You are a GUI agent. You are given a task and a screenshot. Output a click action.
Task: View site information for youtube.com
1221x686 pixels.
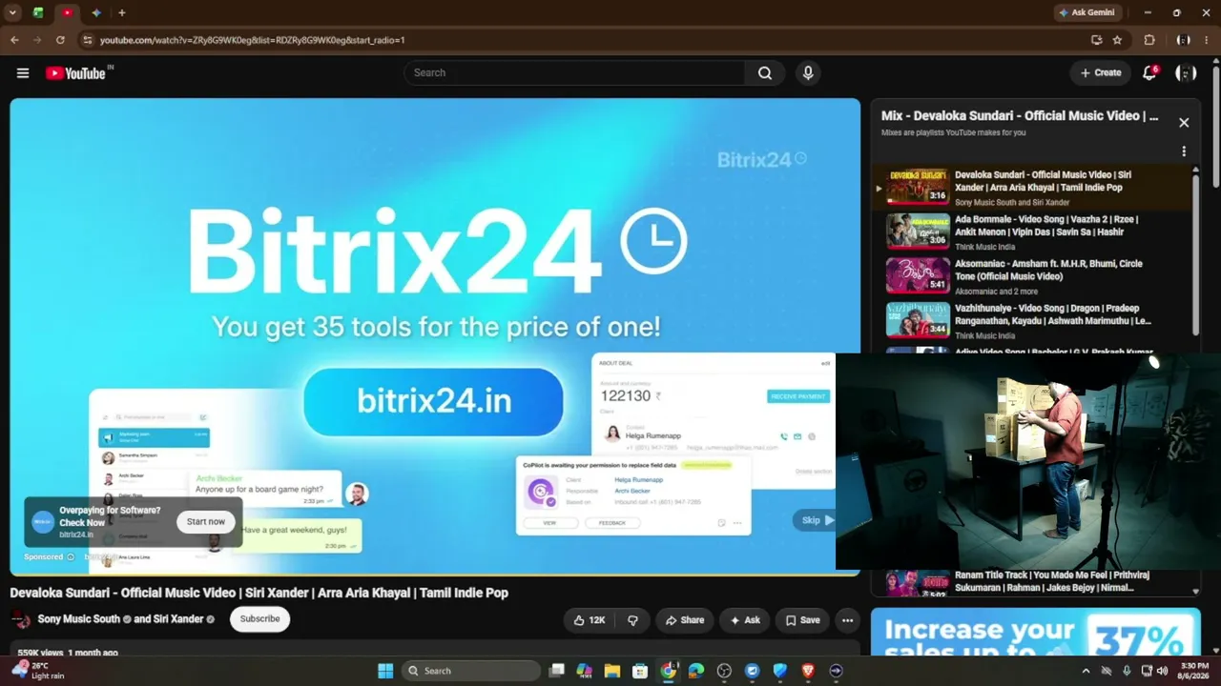(x=87, y=40)
